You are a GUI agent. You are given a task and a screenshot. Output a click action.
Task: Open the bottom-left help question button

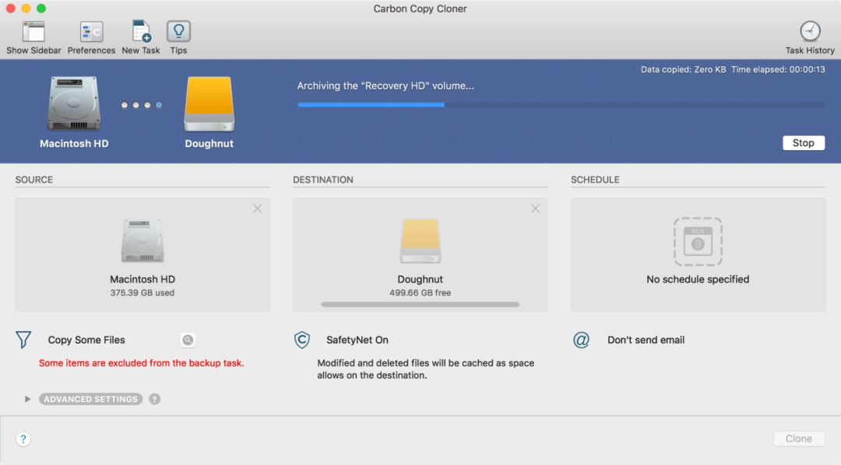(x=23, y=439)
